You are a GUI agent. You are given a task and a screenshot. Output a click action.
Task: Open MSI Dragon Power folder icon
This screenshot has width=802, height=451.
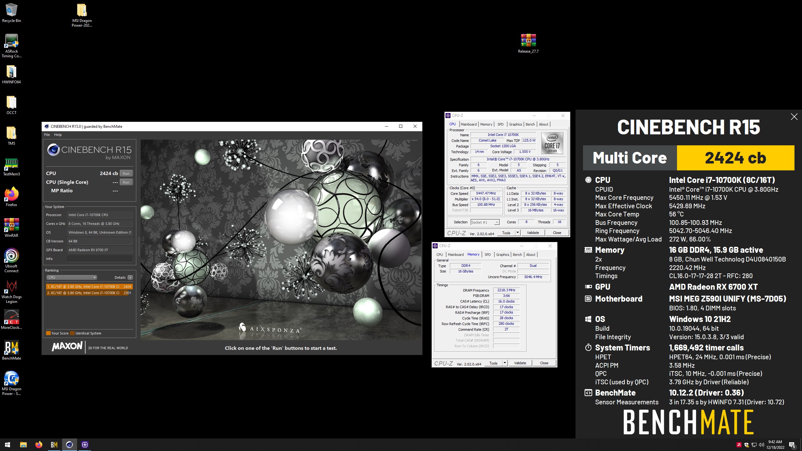tap(82, 15)
